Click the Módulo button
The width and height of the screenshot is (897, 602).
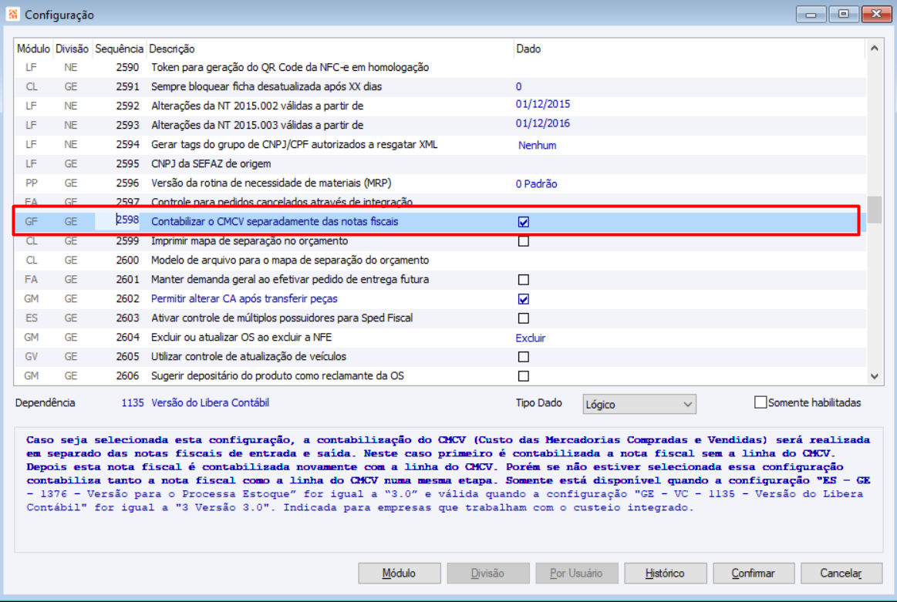(400, 573)
